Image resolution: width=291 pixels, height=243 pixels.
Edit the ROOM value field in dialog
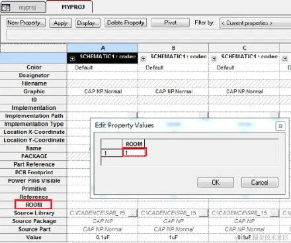click(x=134, y=152)
